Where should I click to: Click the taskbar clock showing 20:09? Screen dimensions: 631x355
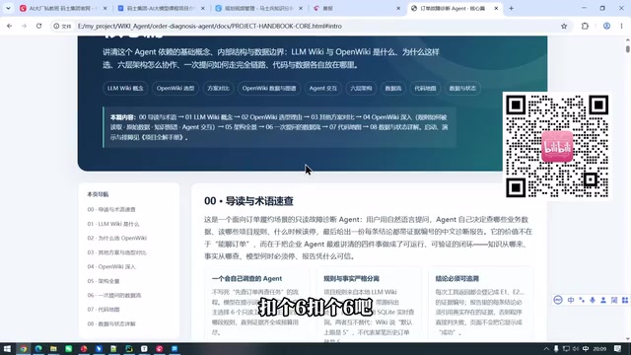pos(599,348)
